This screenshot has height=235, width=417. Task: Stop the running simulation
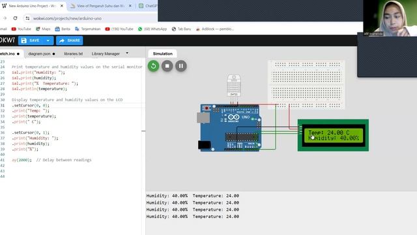pyautogui.click(x=167, y=66)
